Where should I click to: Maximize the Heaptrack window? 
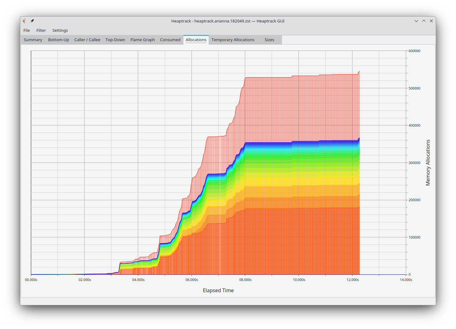(424, 21)
